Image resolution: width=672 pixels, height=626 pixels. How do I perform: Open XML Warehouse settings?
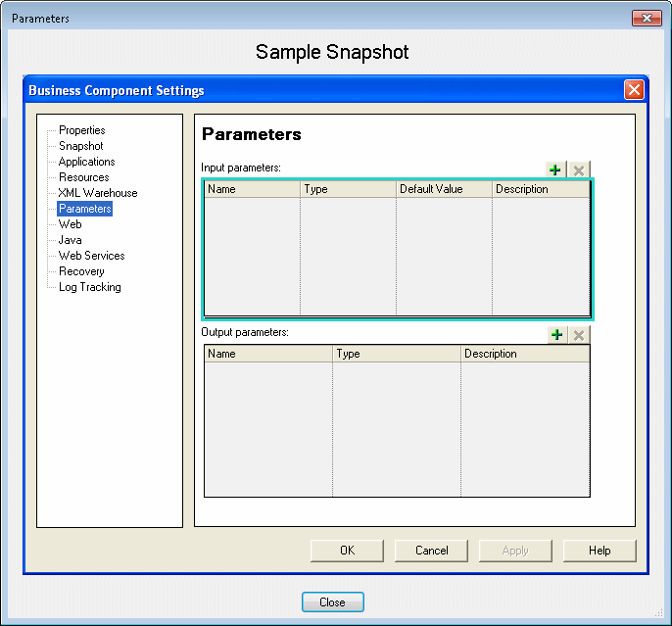97,193
